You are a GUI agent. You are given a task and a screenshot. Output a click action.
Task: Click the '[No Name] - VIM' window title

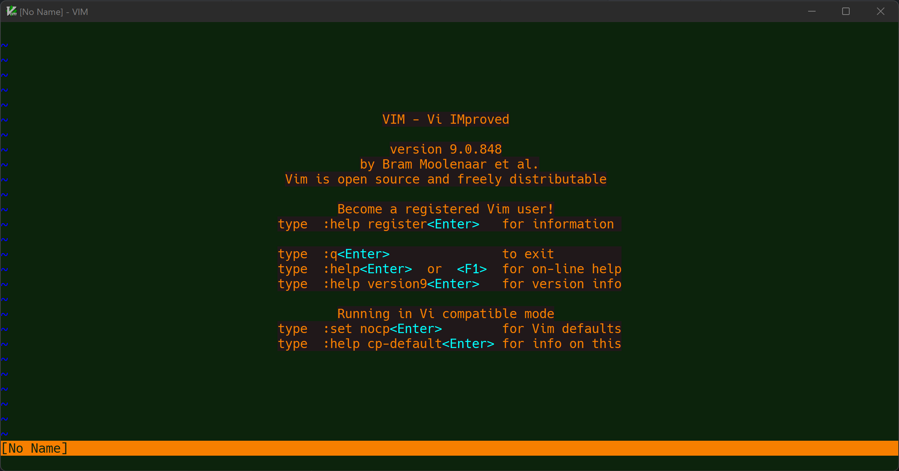click(54, 12)
